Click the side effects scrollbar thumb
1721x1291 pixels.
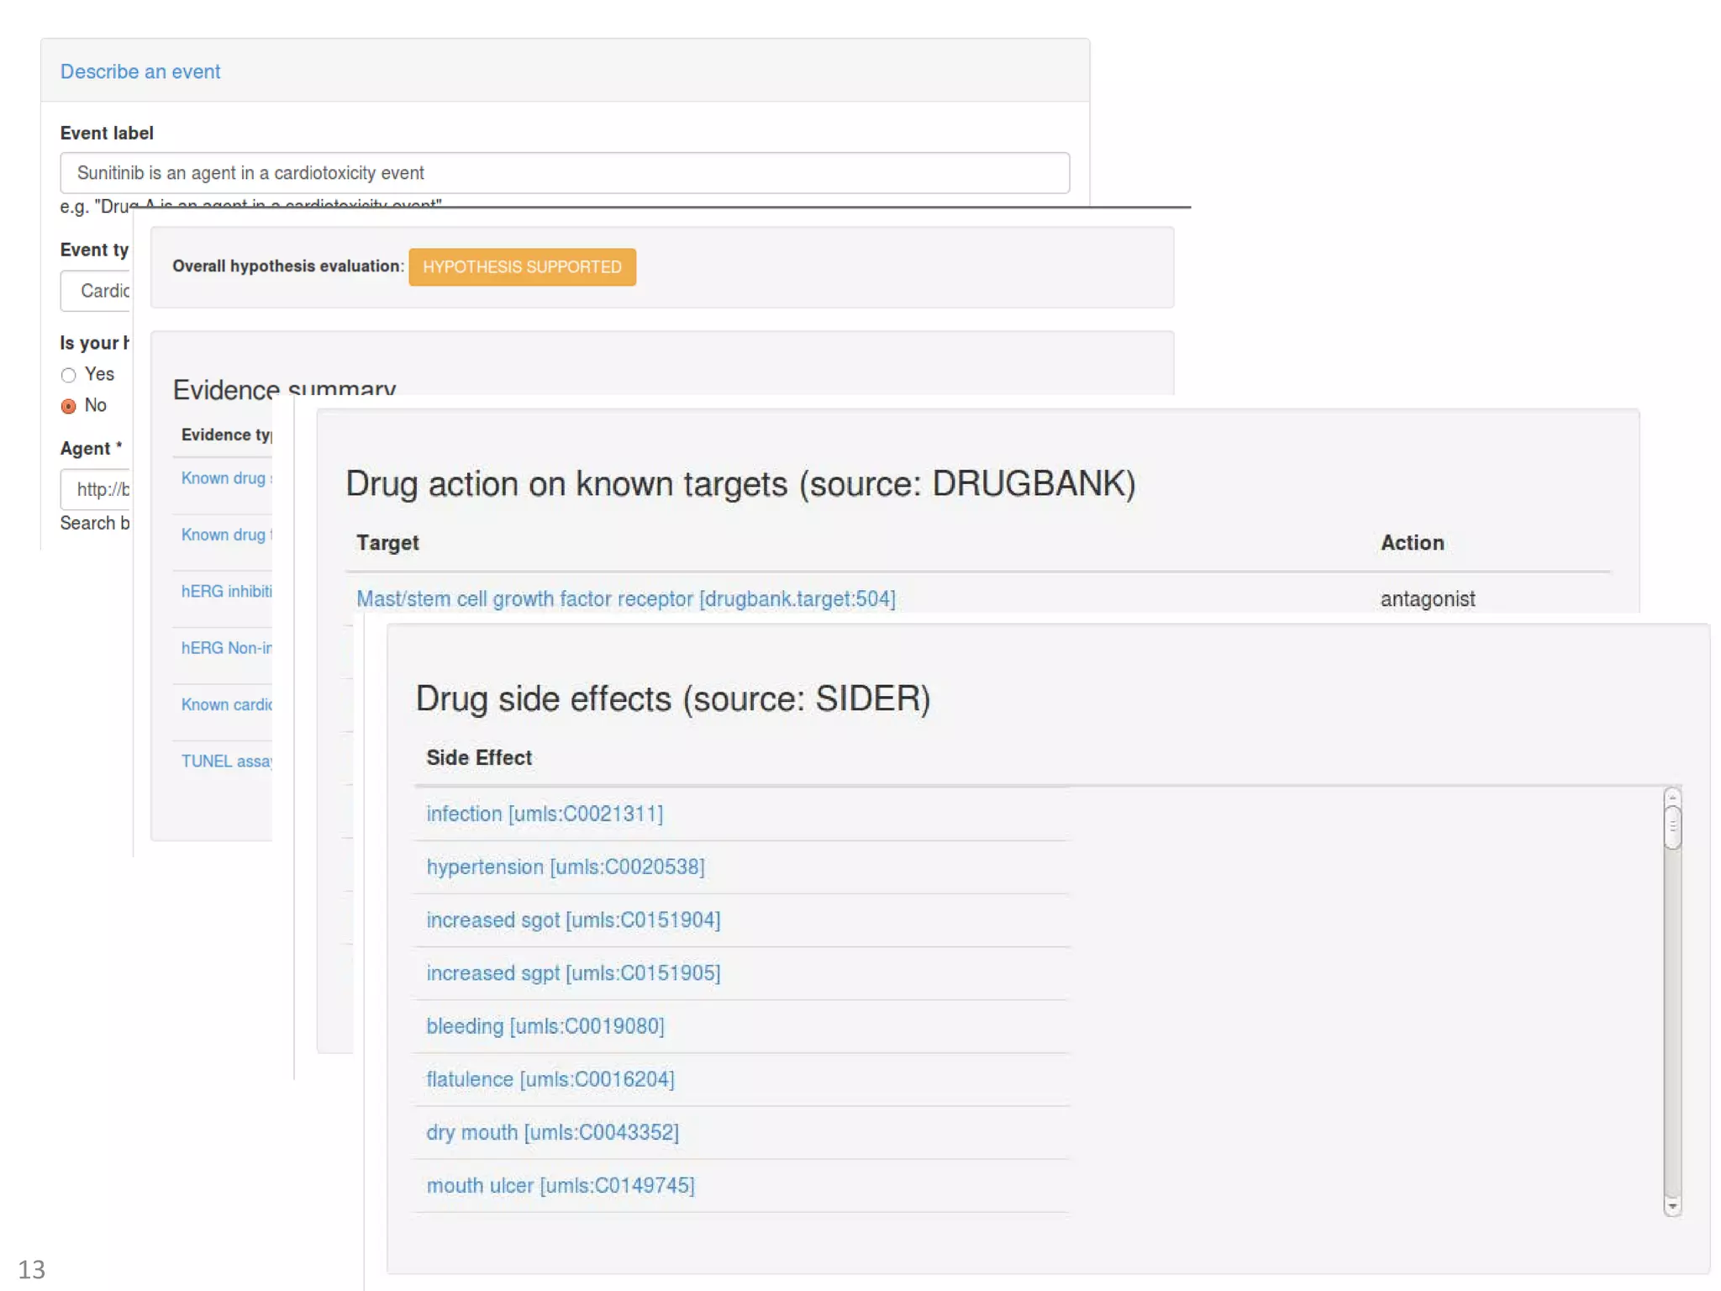[1672, 827]
